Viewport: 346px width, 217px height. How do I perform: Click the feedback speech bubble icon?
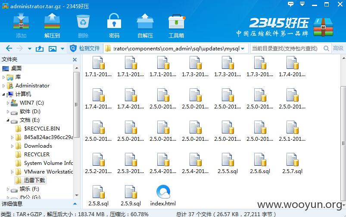(x=290, y=4)
